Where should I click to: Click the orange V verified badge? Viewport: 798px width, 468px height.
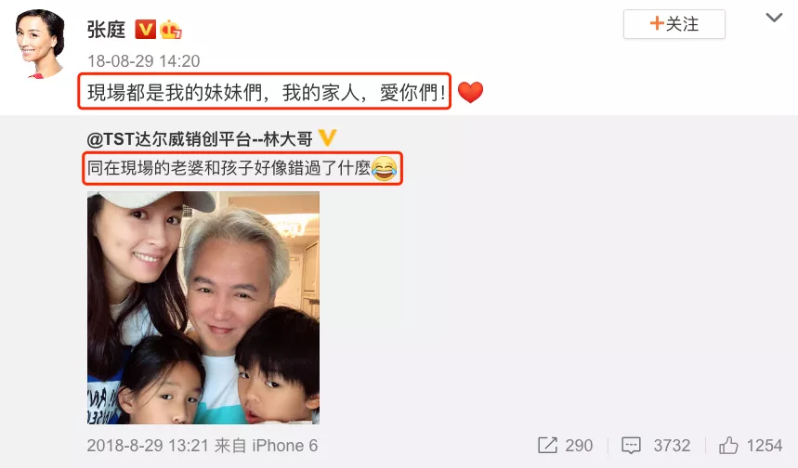click(145, 30)
